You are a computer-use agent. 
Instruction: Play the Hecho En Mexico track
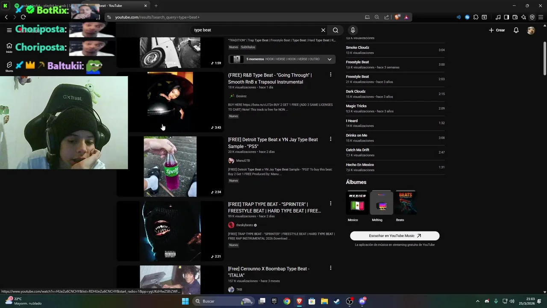click(x=395, y=167)
